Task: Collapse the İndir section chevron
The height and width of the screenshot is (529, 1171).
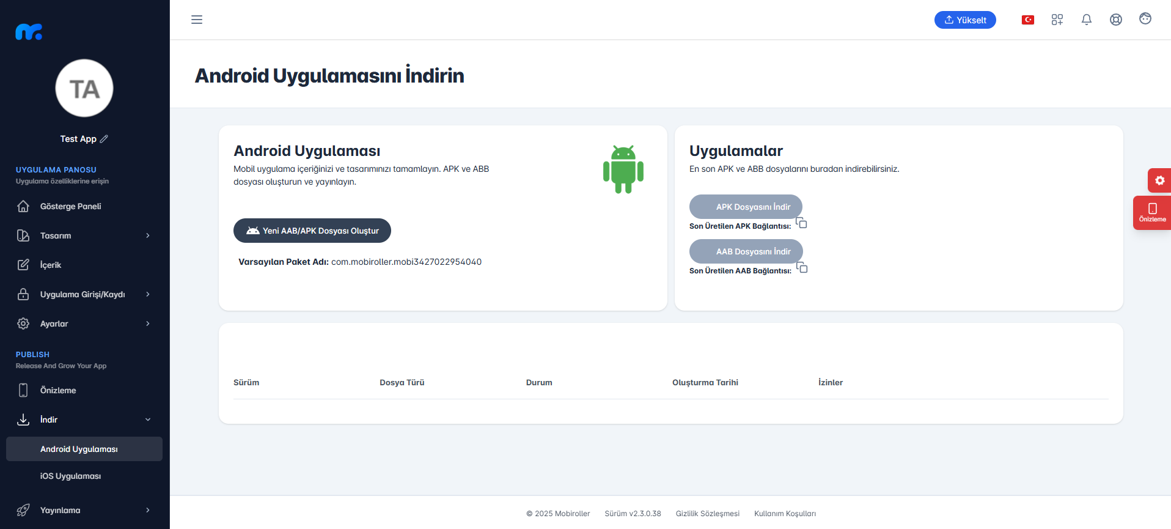Action: (x=148, y=420)
